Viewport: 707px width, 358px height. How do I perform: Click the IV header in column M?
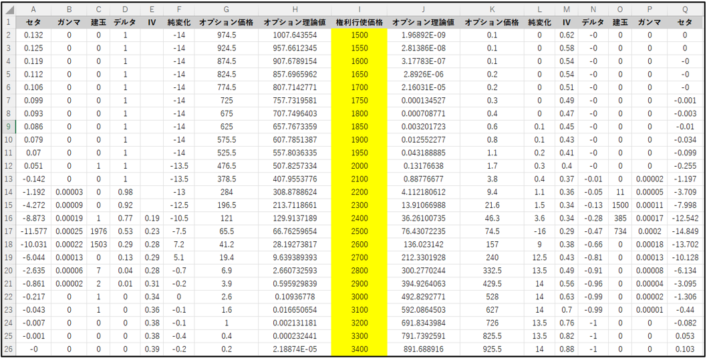567,22
